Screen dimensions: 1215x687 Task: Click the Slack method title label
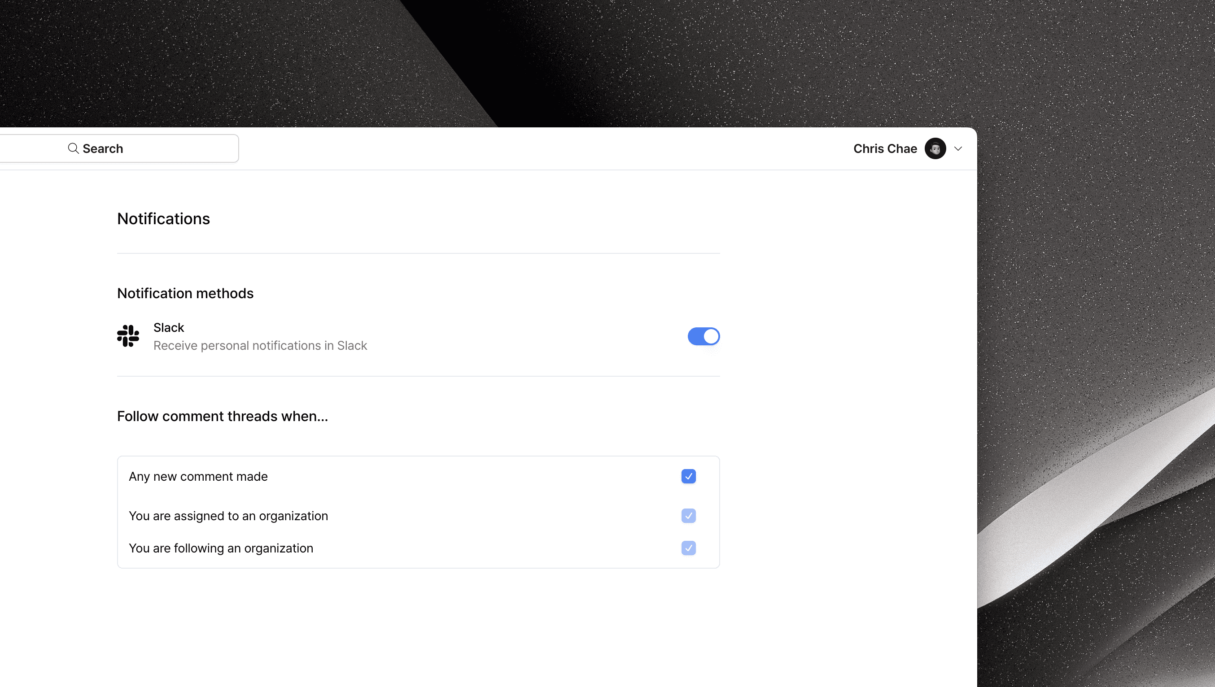[x=169, y=327]
